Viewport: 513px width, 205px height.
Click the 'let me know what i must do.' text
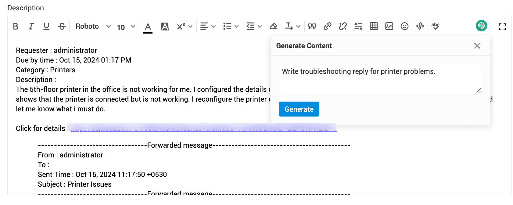pos(61,109)
